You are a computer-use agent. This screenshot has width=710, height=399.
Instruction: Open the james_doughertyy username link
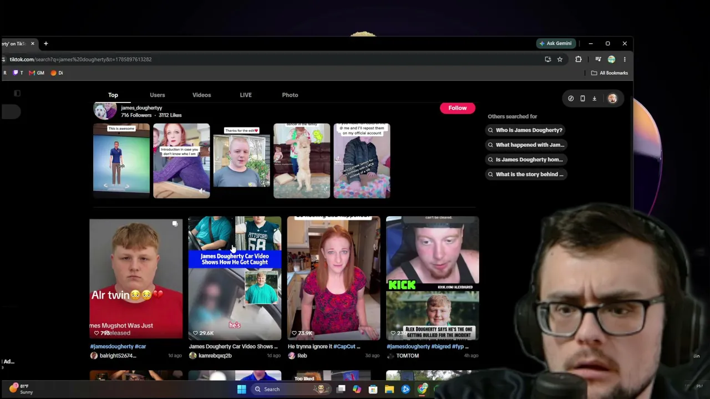click(x=141, y=108)
